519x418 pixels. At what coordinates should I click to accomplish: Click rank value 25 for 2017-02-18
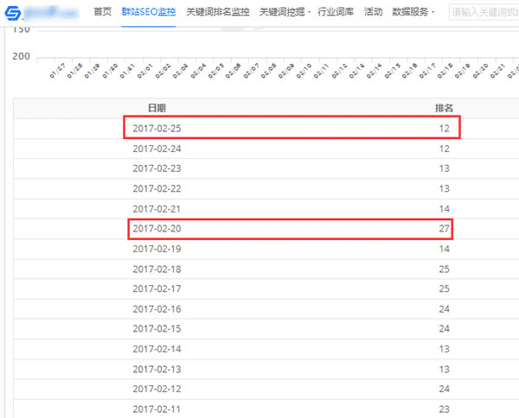pos(445,269)
